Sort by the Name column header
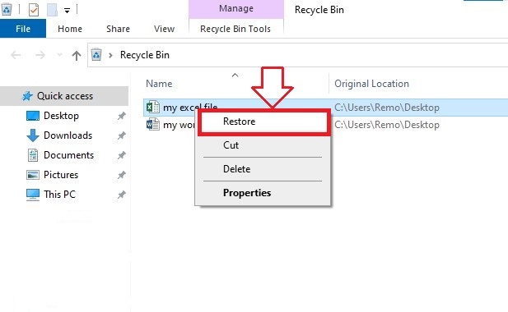This screenshot has height=312, width=508. point(159,84)
